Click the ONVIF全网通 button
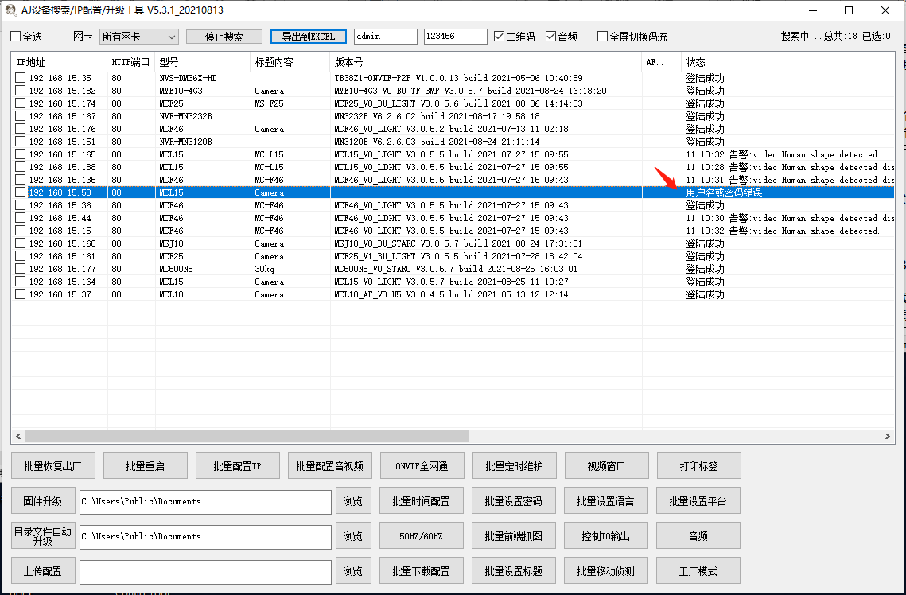 (x=422, y=465)
